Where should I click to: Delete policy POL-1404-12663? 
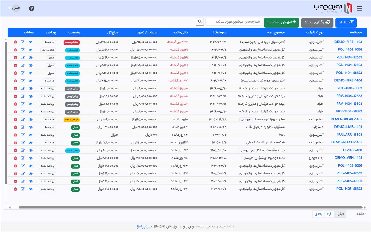point(15,58)
